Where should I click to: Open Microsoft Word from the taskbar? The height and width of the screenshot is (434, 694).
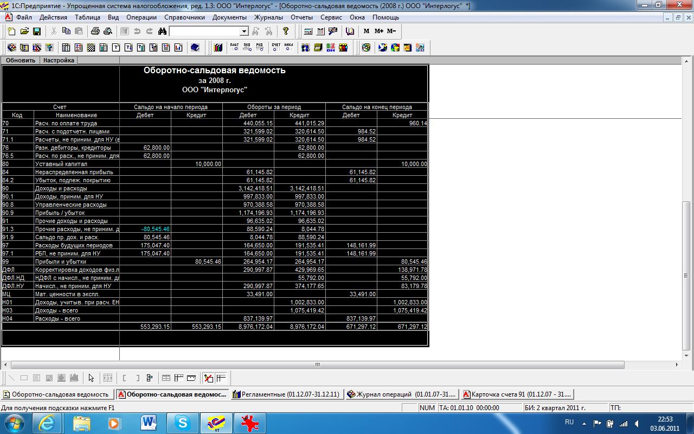pos(147,422)
